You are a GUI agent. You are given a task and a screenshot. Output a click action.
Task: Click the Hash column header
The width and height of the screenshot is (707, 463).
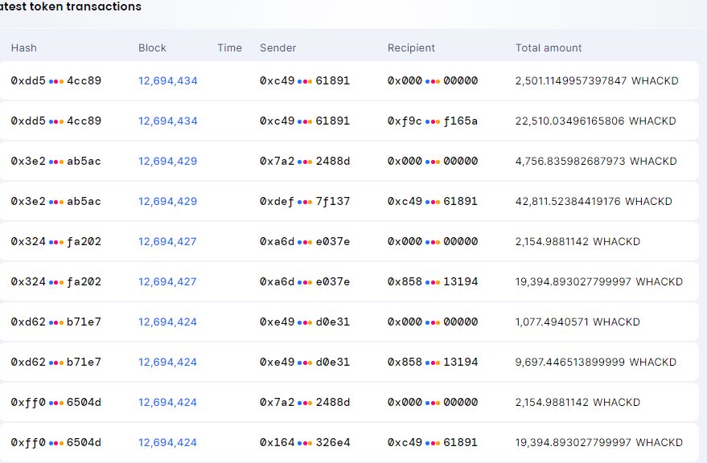(24, 47)
